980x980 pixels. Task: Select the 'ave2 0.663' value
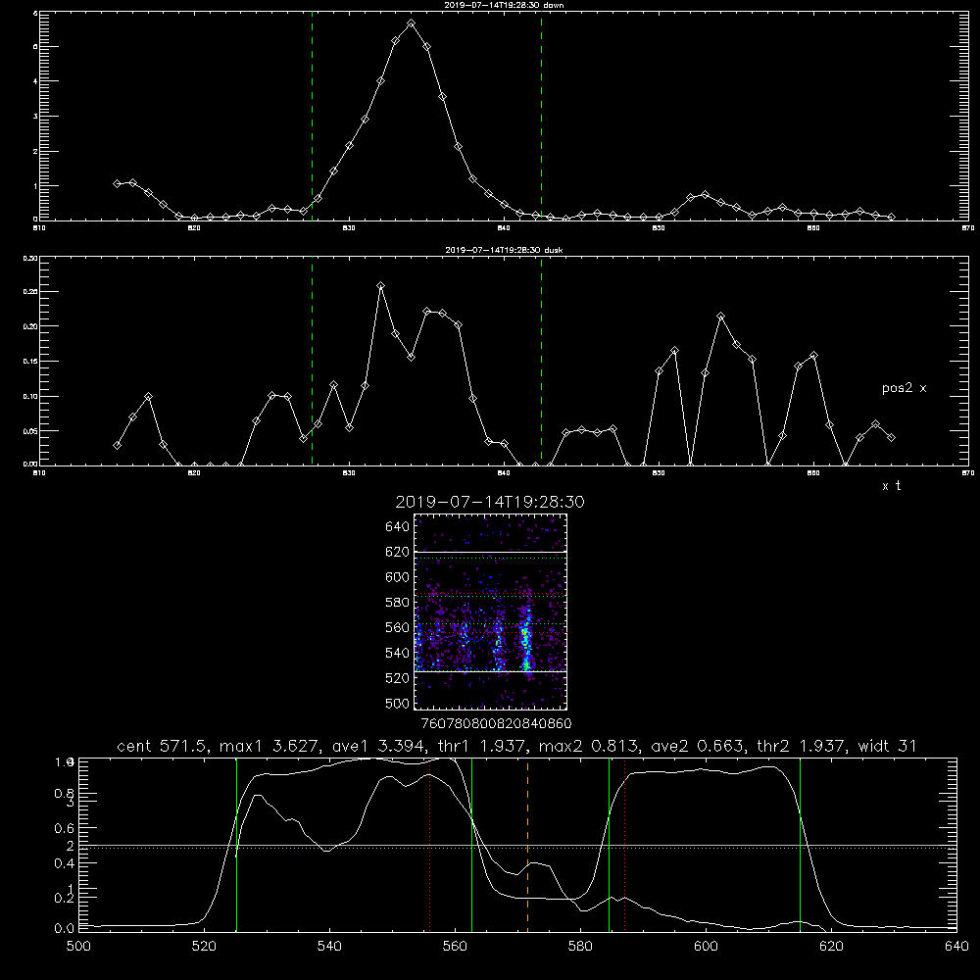[x=699, y=746]
